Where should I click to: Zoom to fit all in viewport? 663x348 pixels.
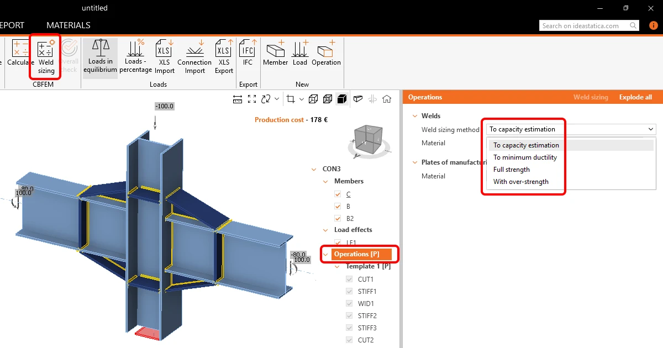[252, 99]
